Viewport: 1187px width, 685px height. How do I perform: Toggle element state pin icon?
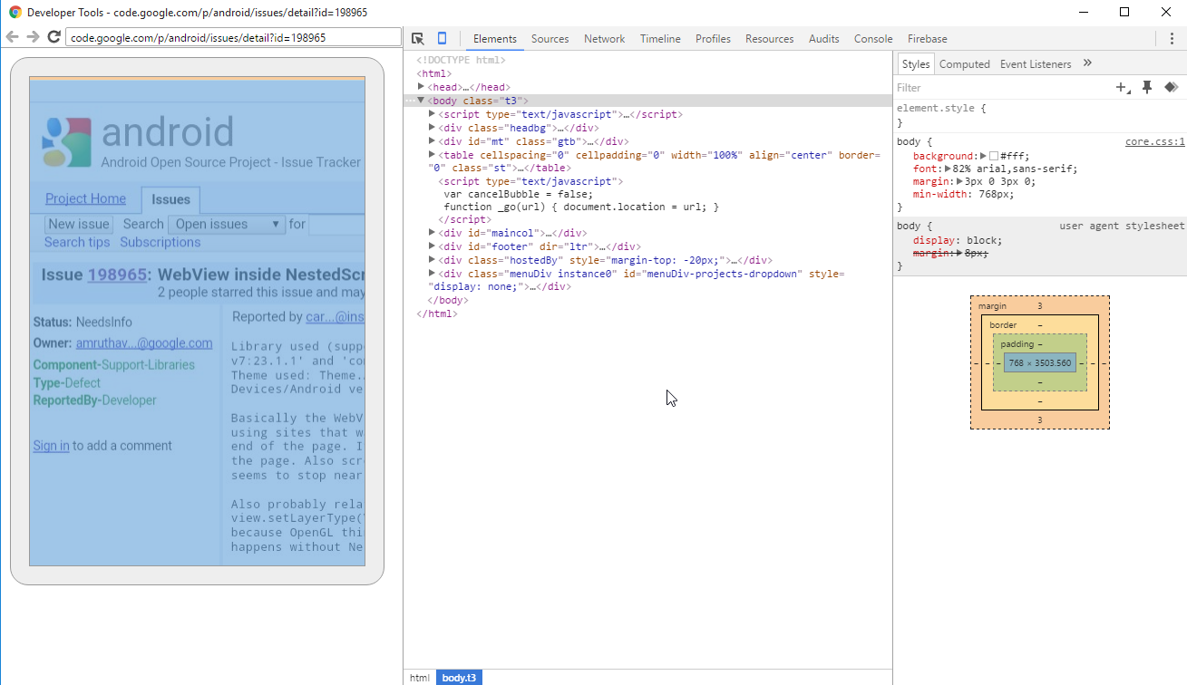[x=1147, y=87]
